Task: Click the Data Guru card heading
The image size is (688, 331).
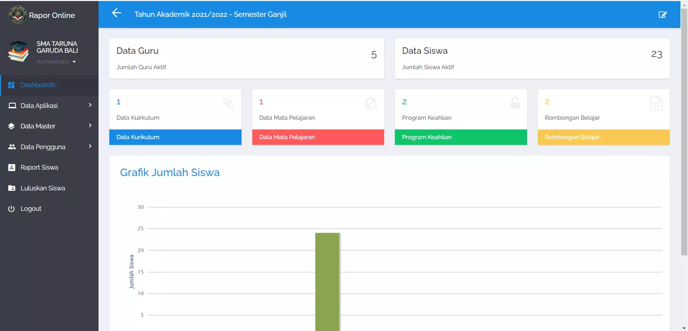Action: [x=138, y=51]
